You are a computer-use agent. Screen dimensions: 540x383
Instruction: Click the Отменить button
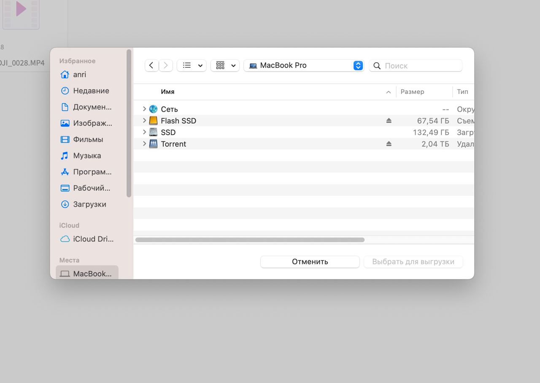click(310, 261)
